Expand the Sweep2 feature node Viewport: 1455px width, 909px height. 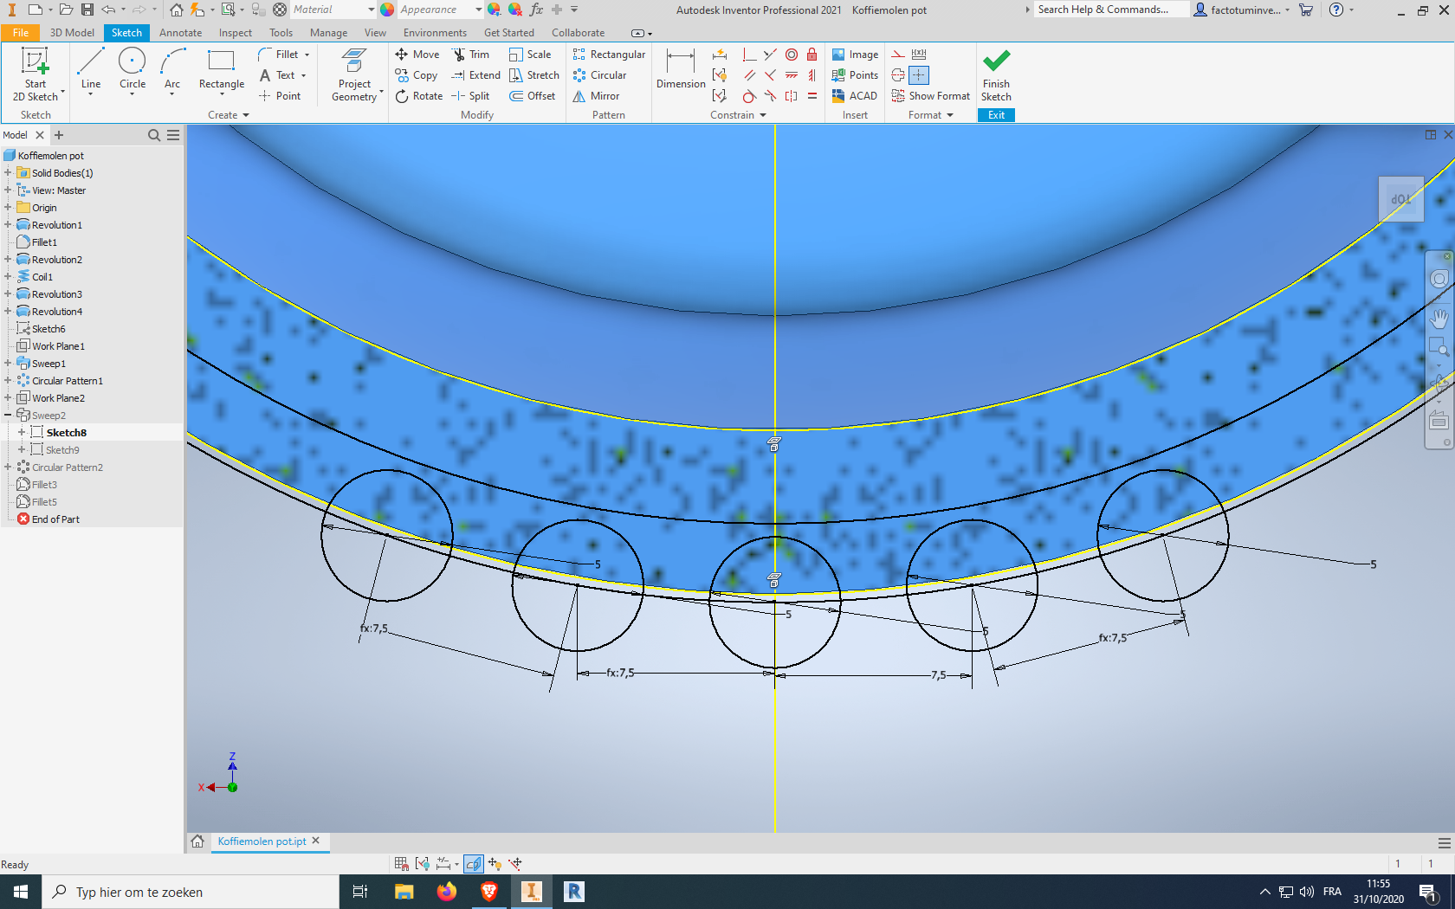9,415
